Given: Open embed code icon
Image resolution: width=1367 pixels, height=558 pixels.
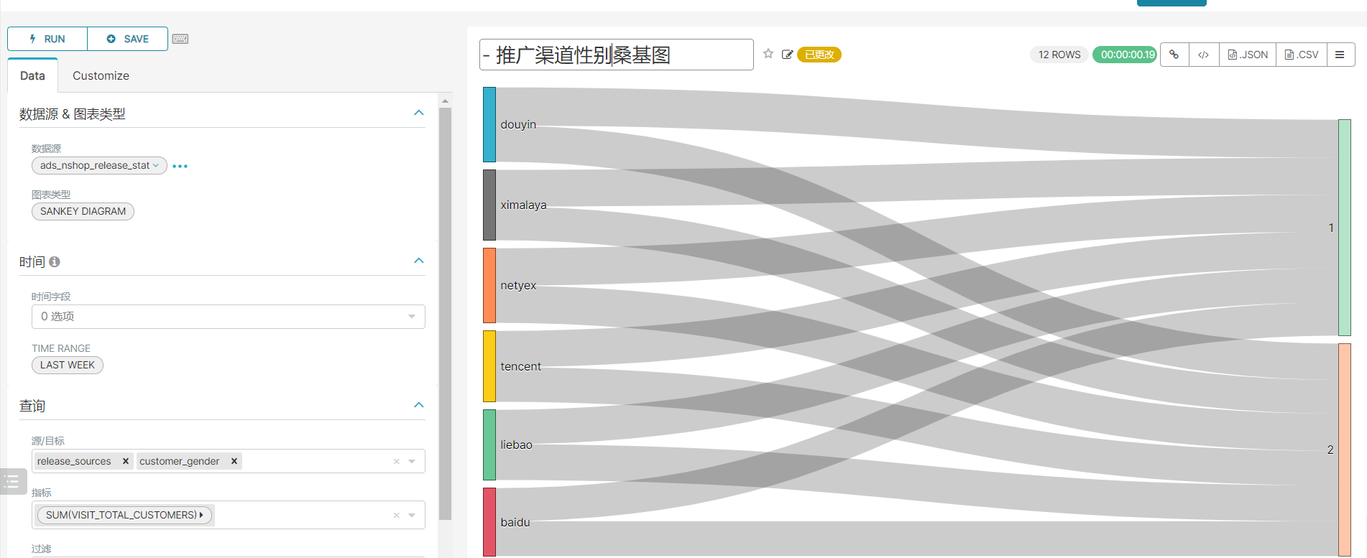Looking at the screenshot, I should (1204, 55).
